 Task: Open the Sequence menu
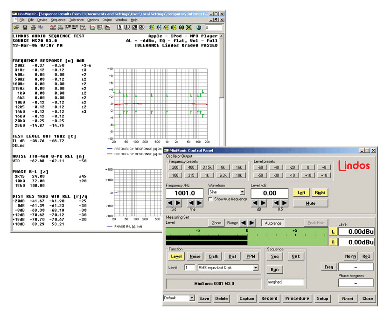[58, 20]
